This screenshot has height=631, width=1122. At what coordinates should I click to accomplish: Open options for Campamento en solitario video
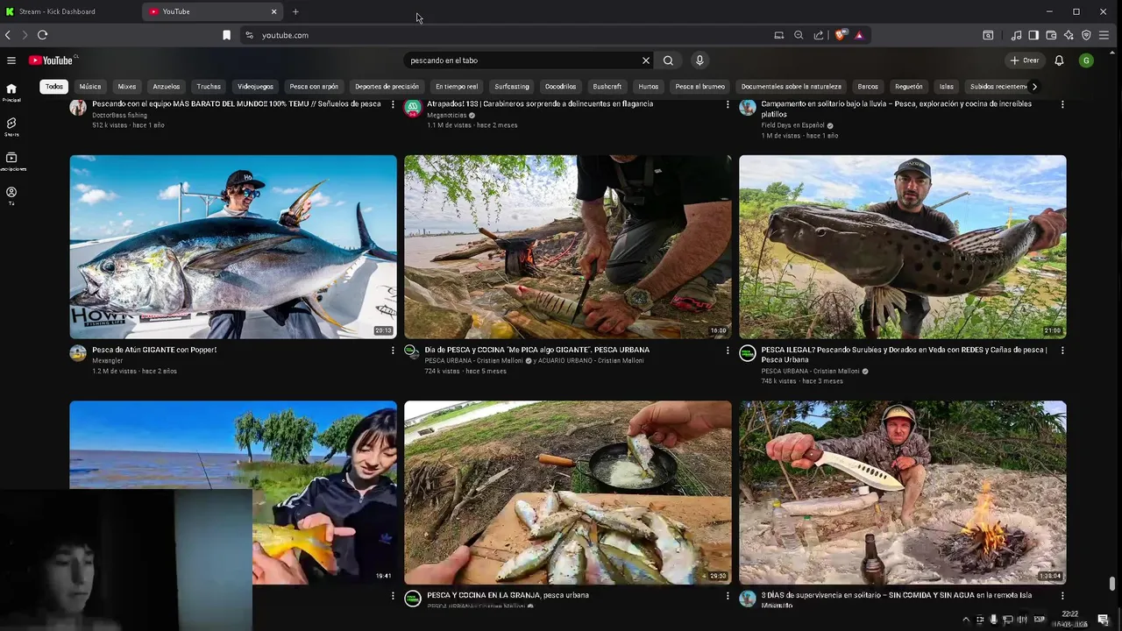(1062, 104)
